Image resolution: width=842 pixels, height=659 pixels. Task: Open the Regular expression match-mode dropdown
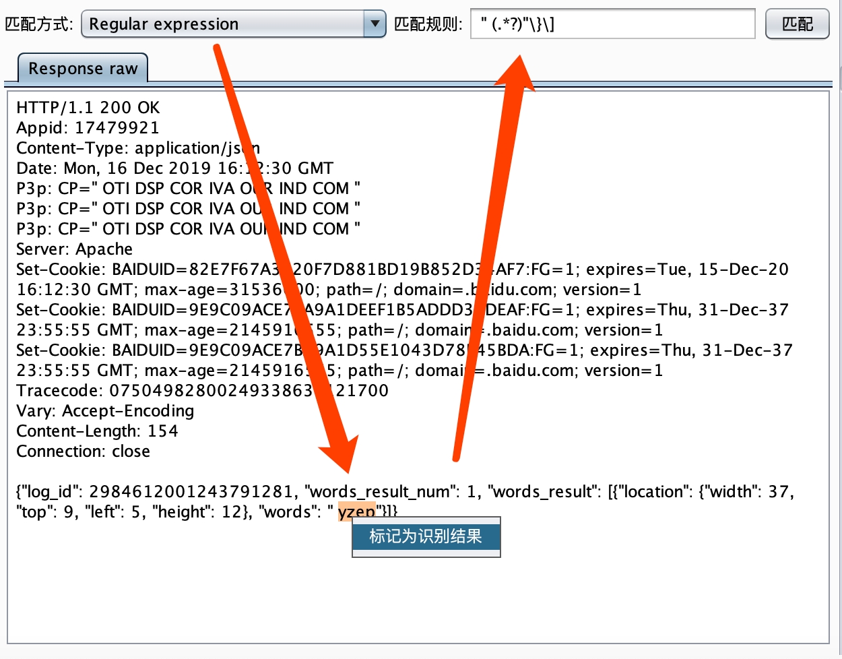(222, 24)
